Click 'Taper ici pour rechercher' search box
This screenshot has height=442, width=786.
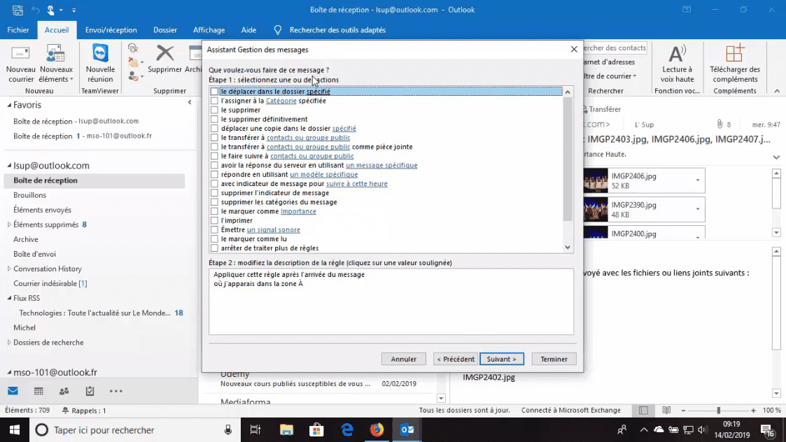tap(135, 430)
